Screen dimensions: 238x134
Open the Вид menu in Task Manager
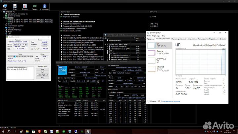pos(163,36)
